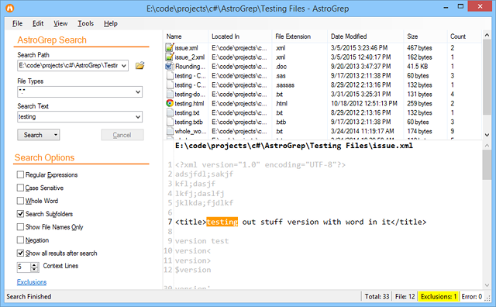Sort results by Located In column

(240, 36)
